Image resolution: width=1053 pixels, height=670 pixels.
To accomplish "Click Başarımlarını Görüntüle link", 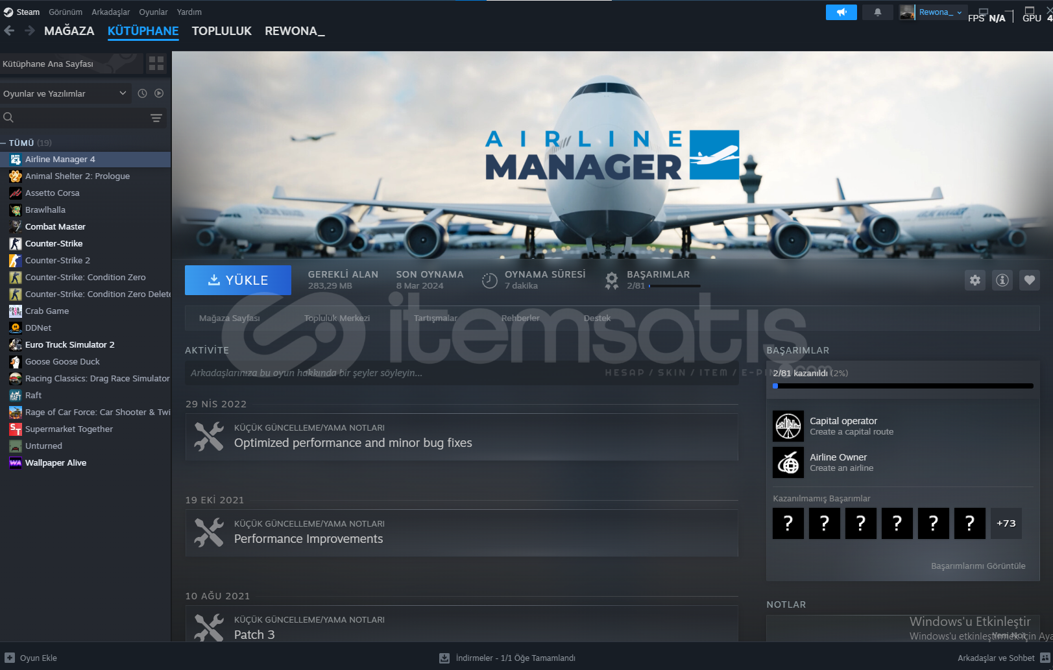I will point(978,566).
